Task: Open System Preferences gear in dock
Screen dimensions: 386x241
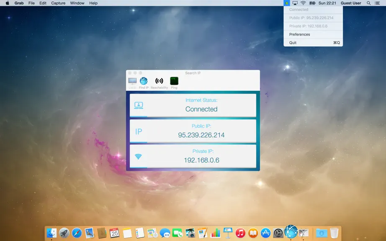Action: click(278, 233)
